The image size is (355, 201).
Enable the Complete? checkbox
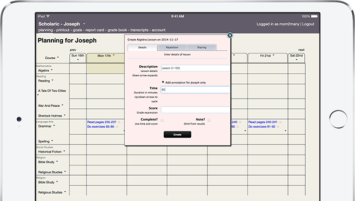pyautogui.click(x=162, y=120)
